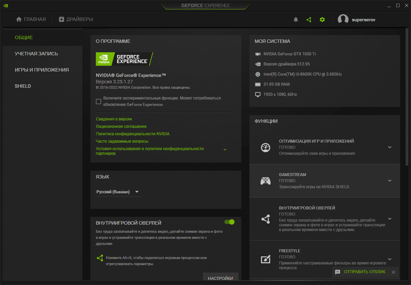Open Лицензионное соглашение link
The height and width of the screenshot is (285, 411).
point(121,126)
